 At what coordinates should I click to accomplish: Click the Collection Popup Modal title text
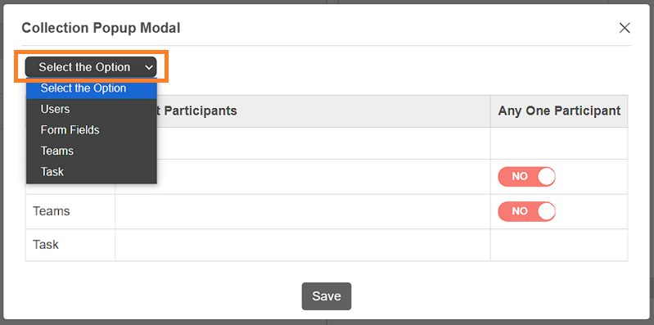click(x=101, y=28)
